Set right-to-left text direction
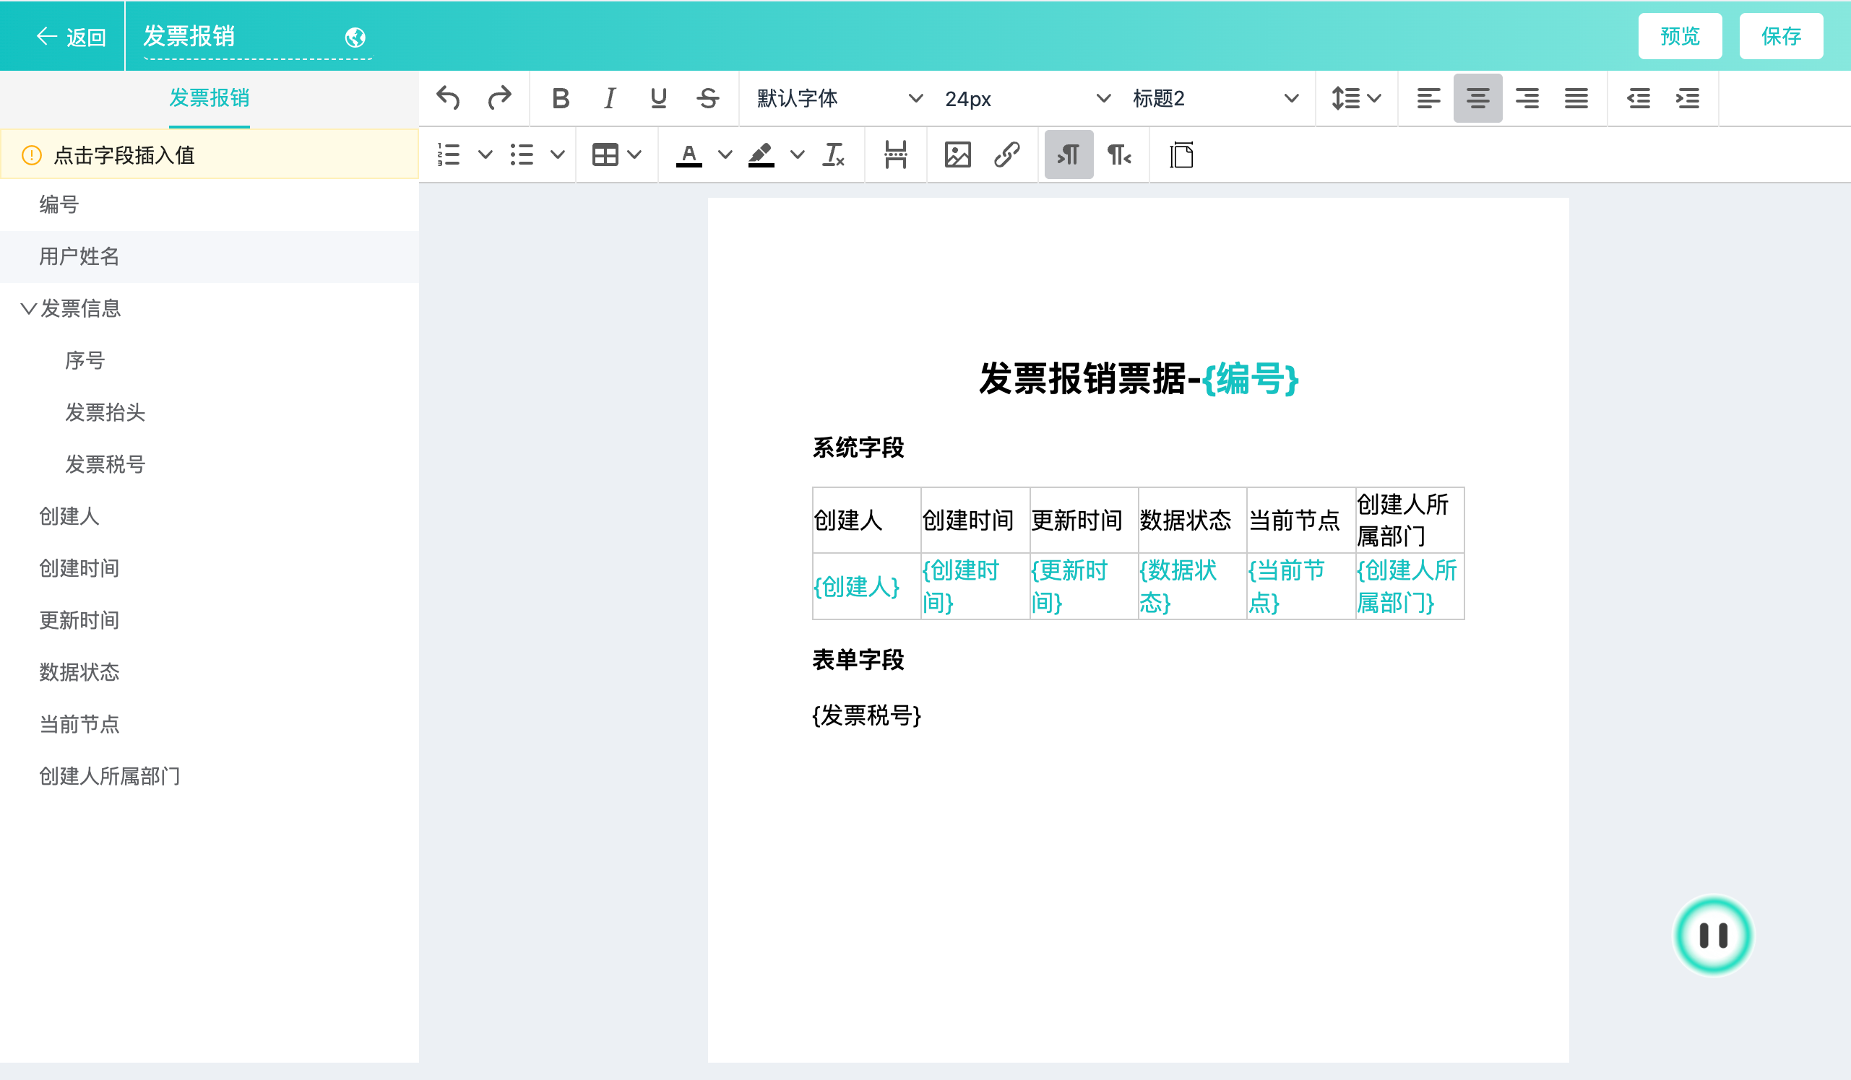The height and width of the screenshot is (1080, 1851). click(x=1118, y=154)
